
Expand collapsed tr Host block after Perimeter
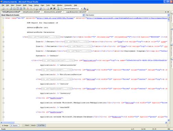tap(80, 46)
